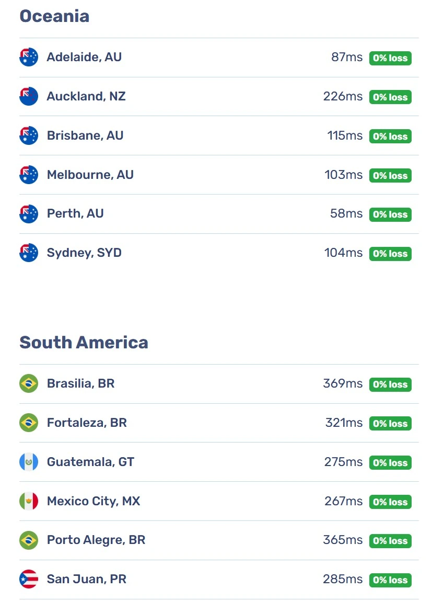Image resolution: width=444 pixels, height=601 pixels.
Task: Click the flag icon beside Sydney, SYD
Action: pyautogui.click(x=29, y=253)
